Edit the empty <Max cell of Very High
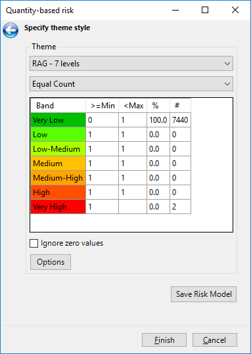 click(133, 207)
